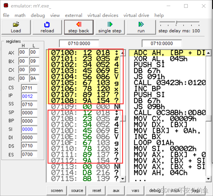Click the reload button with blue arrow
This screenshot has width=213, height=196.
47,27
